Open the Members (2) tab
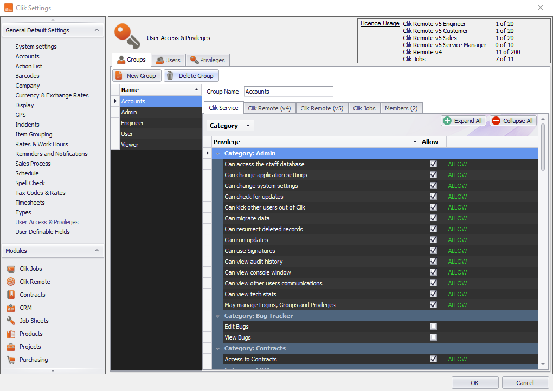 coord(401,108)
